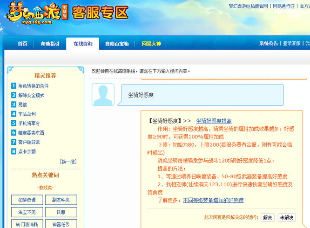The image size is (310, 228).
Task: Select the 神器任务 keyword button
Action: [61, 224]
